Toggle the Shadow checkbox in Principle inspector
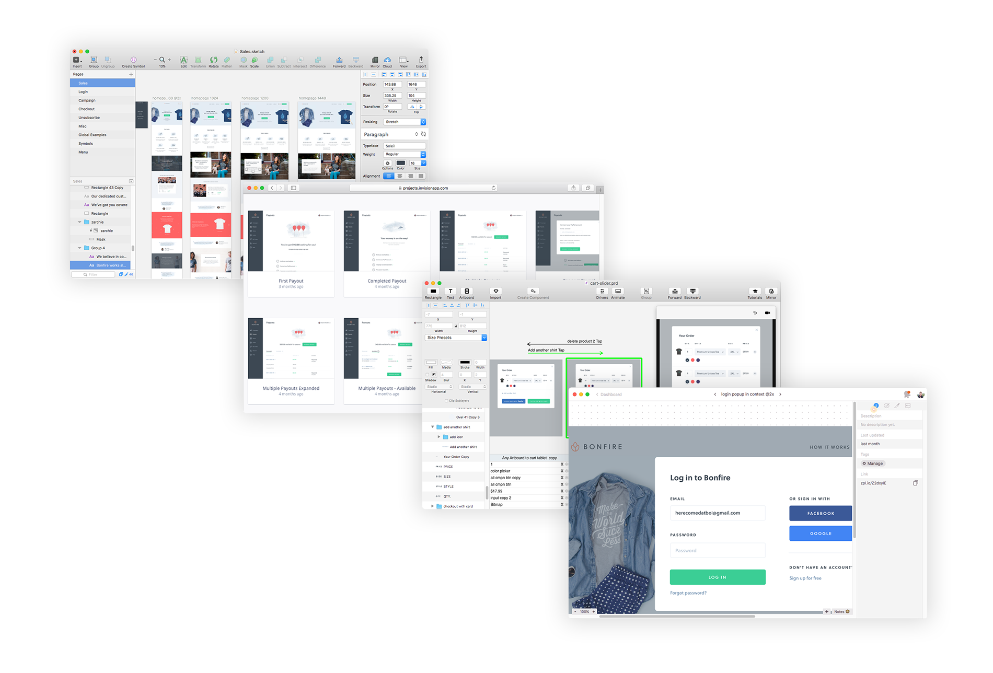Image resolution: width=993 pixels, height=673 pixels. [427, 375]
